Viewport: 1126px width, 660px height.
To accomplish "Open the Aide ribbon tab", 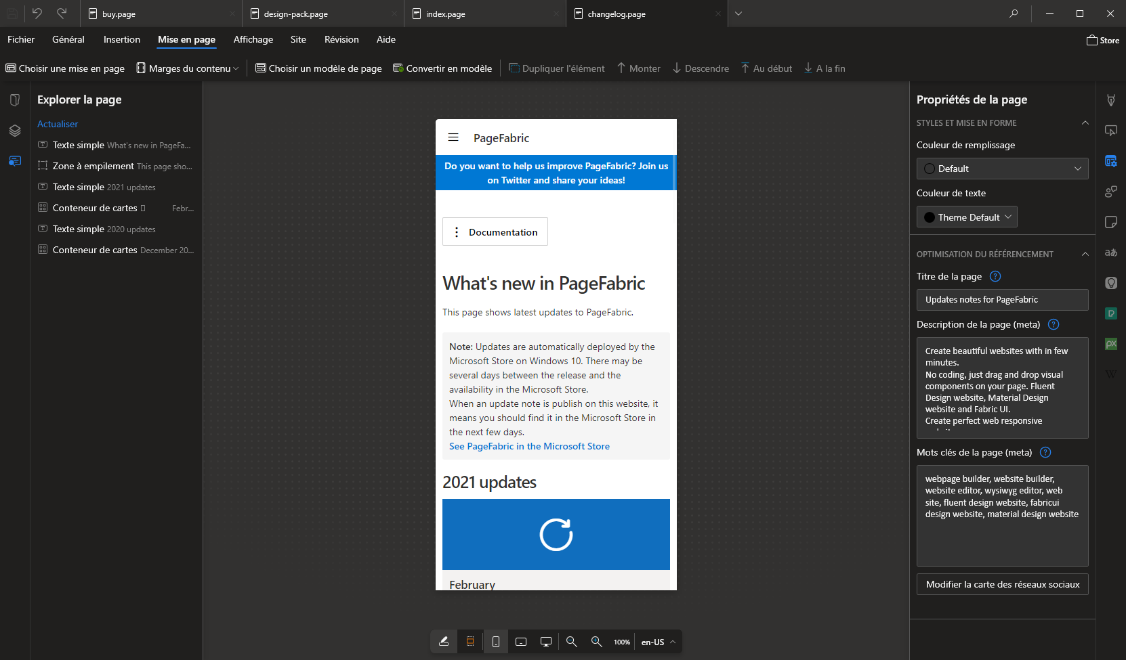I will [386, 40].
